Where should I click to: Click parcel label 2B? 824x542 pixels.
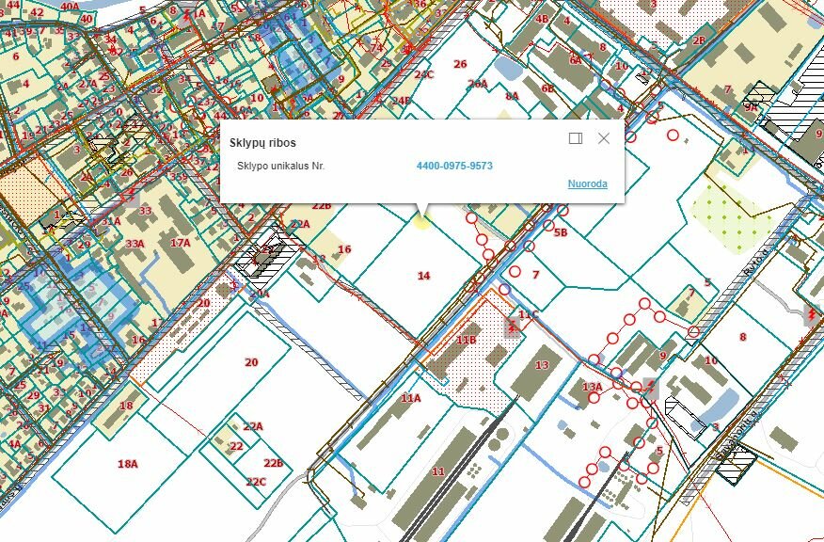click(699, 40)
